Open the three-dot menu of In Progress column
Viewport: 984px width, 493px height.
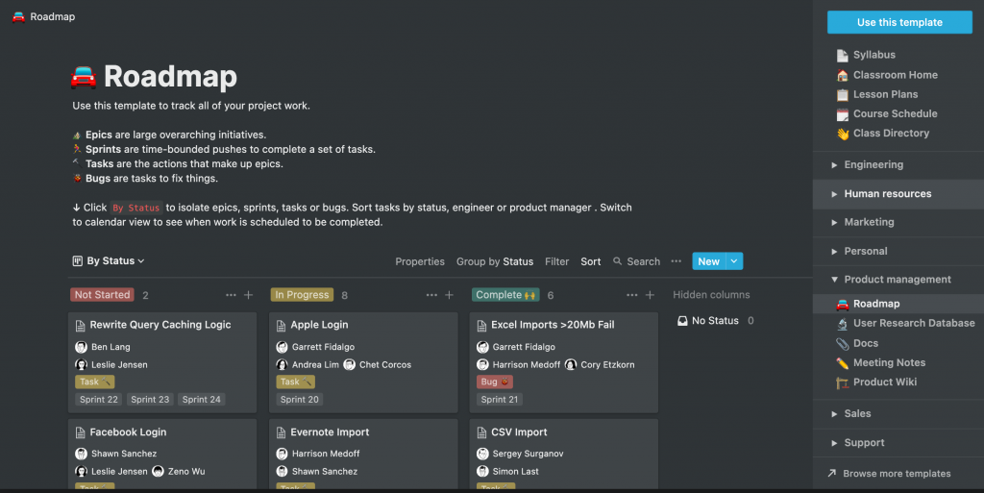431,295
